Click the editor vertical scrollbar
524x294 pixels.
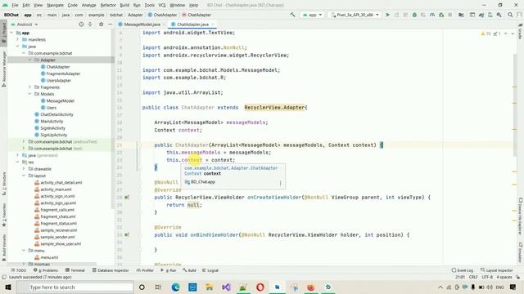515,105
